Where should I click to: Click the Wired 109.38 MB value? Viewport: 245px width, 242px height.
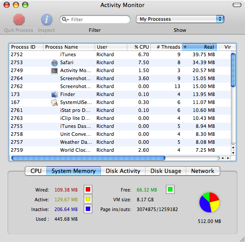click(66, 190)
